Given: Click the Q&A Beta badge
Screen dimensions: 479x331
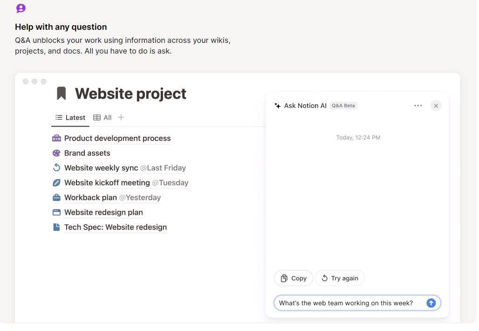Looking at the screenshot, I should point(343,106).
